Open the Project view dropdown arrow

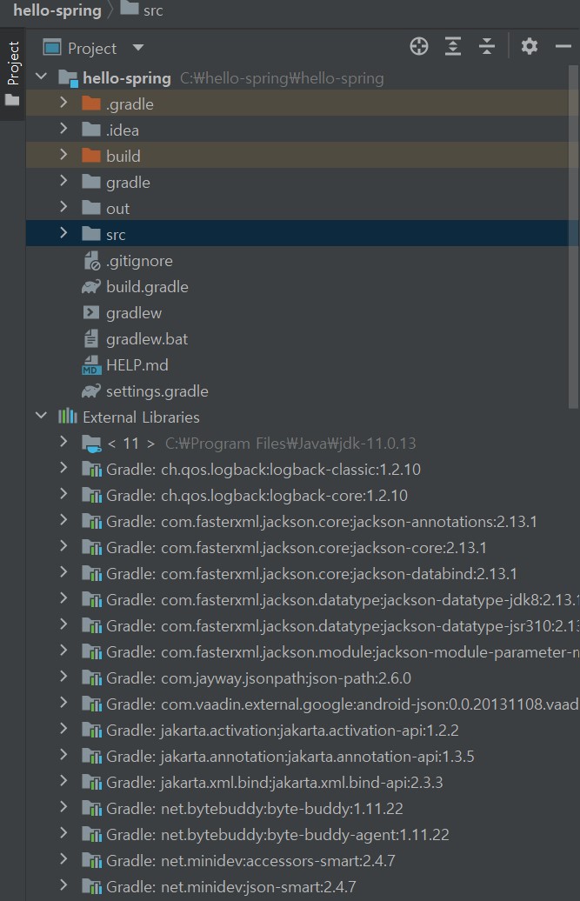coord(137,48)
